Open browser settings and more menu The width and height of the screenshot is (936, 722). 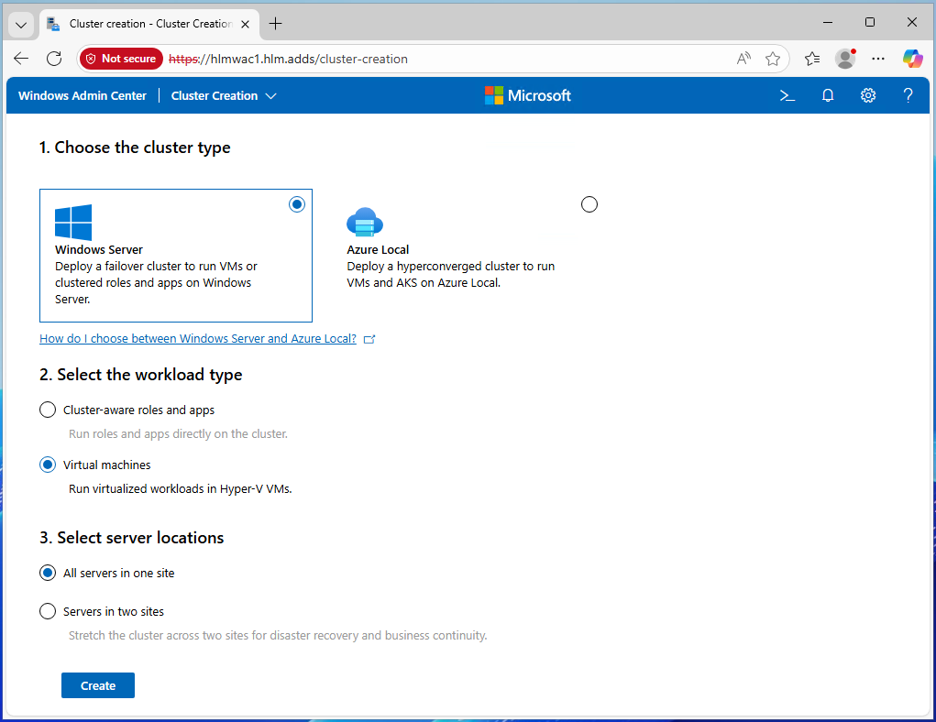[878, 59]
